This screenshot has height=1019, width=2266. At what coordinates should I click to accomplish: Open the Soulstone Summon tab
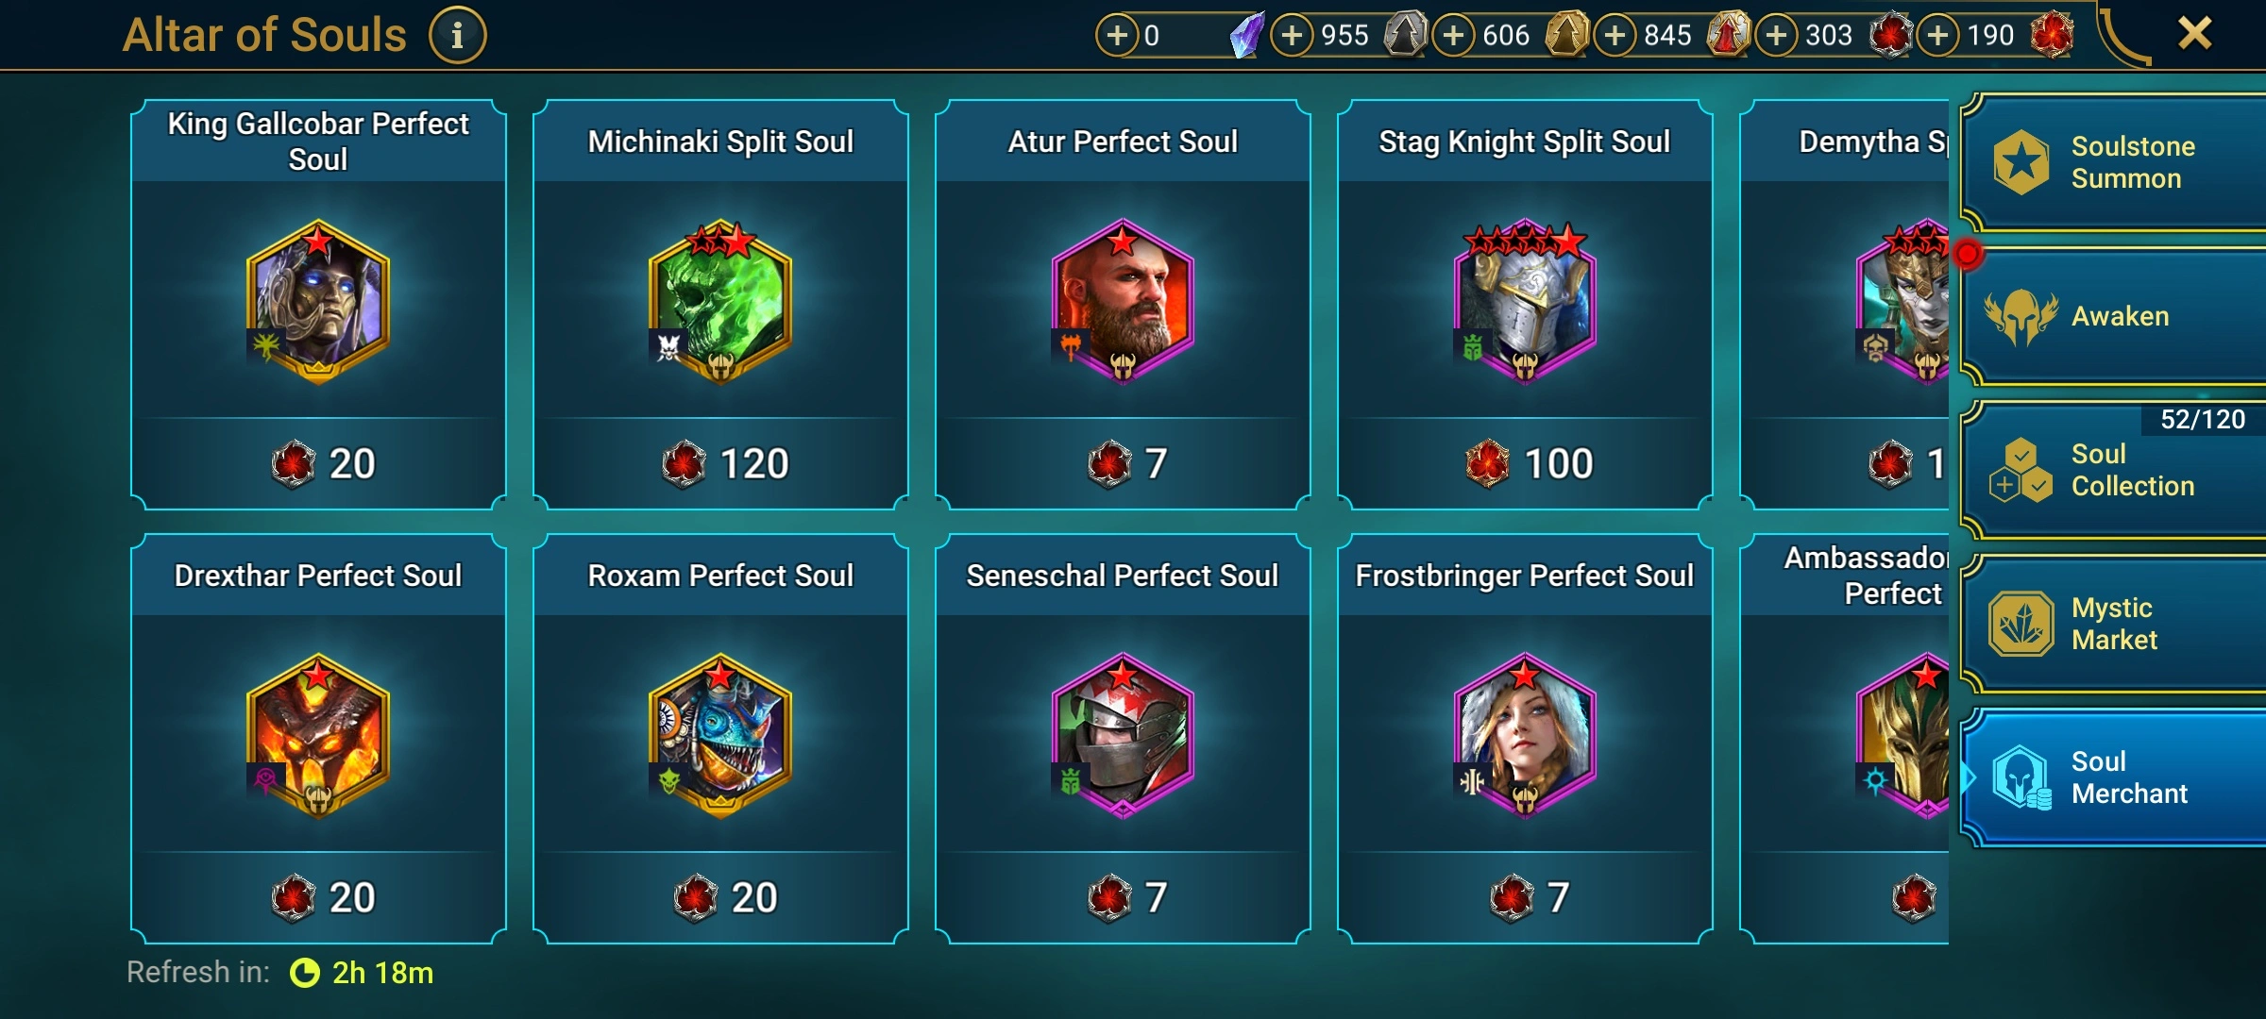coord(2113,162)
